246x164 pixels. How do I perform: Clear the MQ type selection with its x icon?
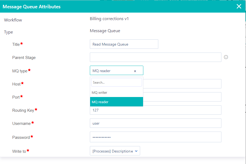[135, 71]
